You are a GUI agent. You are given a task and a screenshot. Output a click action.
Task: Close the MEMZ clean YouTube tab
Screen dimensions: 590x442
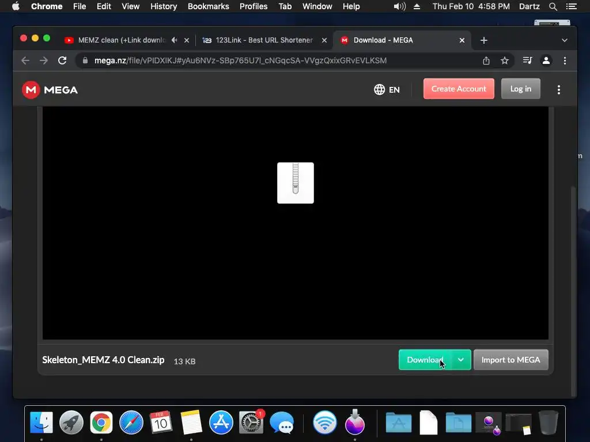click(187, 40)
